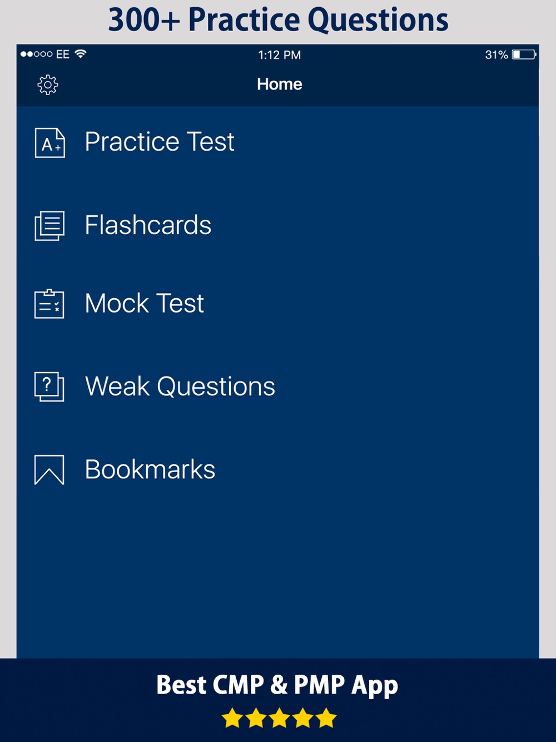556x742 pixels.
Task: Tap the battery indicator icon
Action: tap(524, 55)
